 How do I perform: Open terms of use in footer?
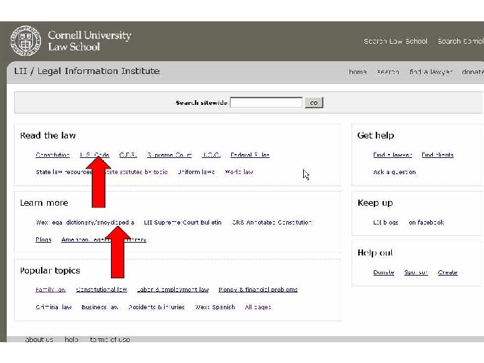point(110,339)
